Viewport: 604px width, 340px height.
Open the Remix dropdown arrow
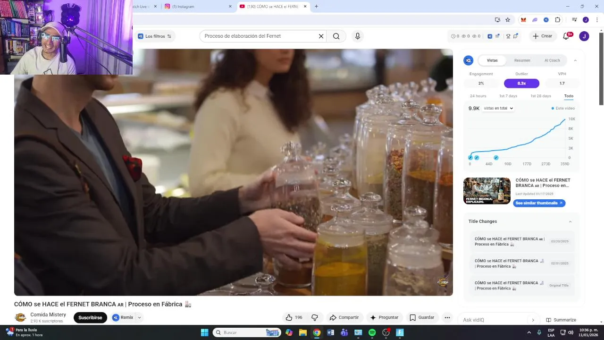(x=139, y=318)
